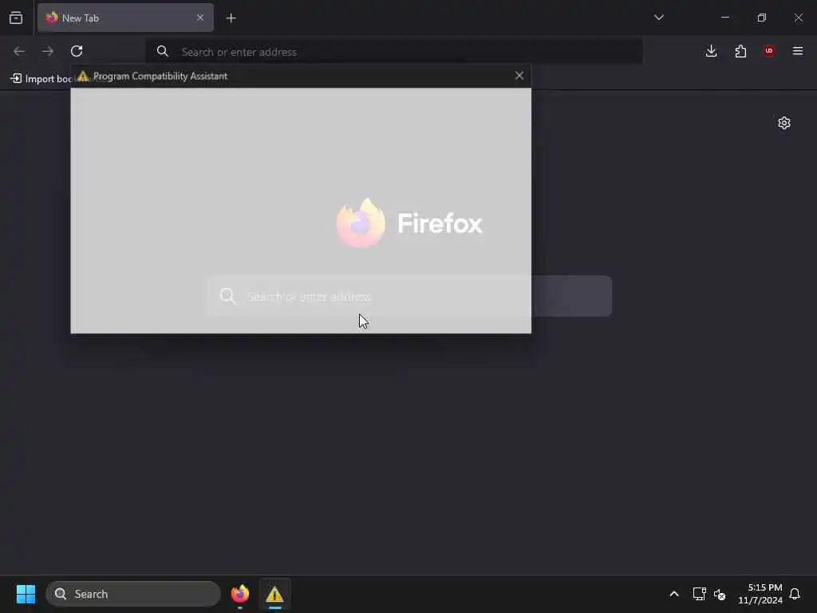Expand the list all tabs chevron

point(658,18)
